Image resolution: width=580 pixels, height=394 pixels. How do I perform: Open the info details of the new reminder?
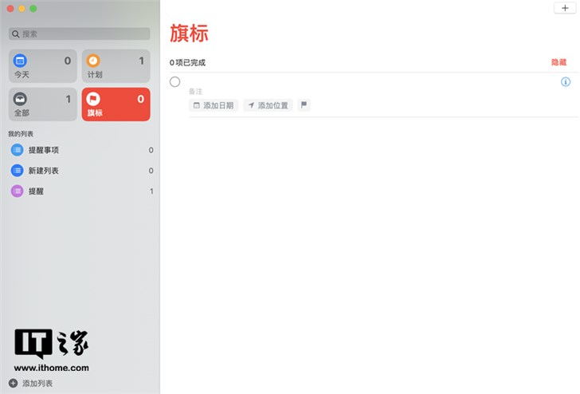pyautogui.click(x=566, y=82)
